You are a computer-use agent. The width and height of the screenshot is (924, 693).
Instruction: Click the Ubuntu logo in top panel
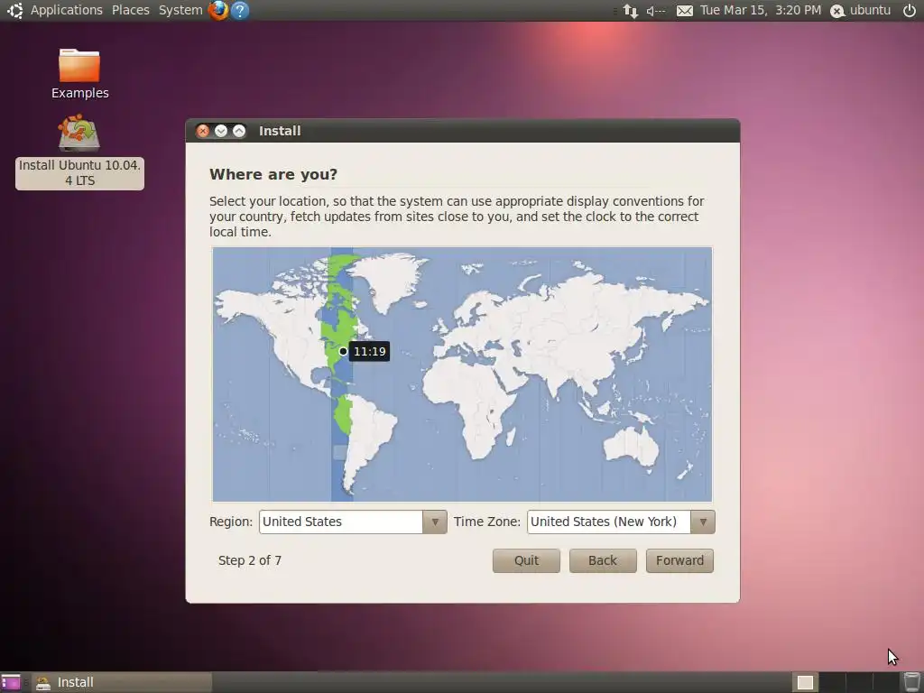(x=14, y=10)
